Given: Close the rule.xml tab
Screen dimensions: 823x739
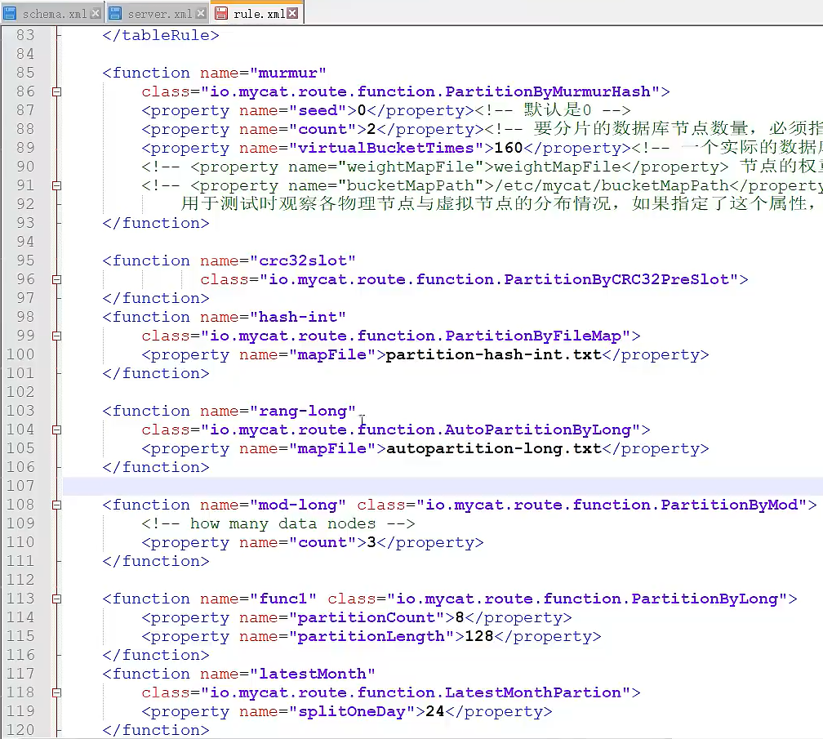Looking at the screenshot, I should pos(293,13).
